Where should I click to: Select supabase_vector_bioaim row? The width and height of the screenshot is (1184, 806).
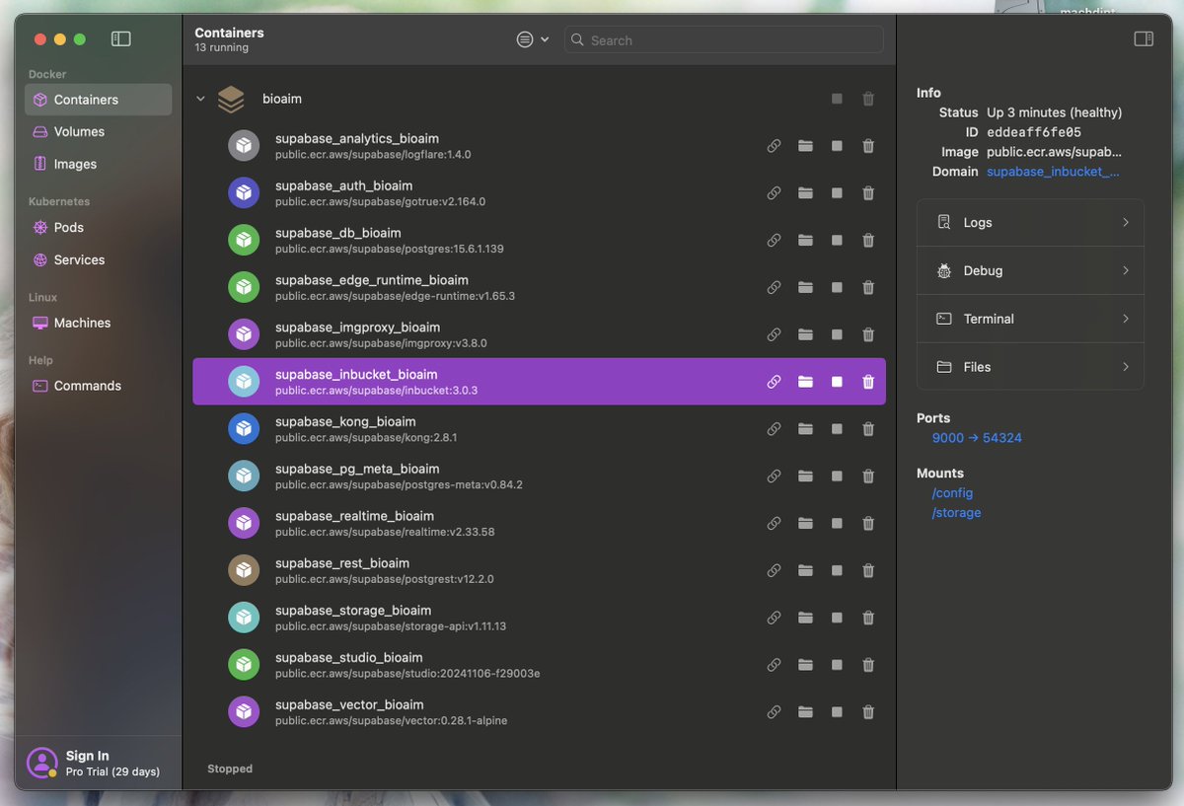539,712
